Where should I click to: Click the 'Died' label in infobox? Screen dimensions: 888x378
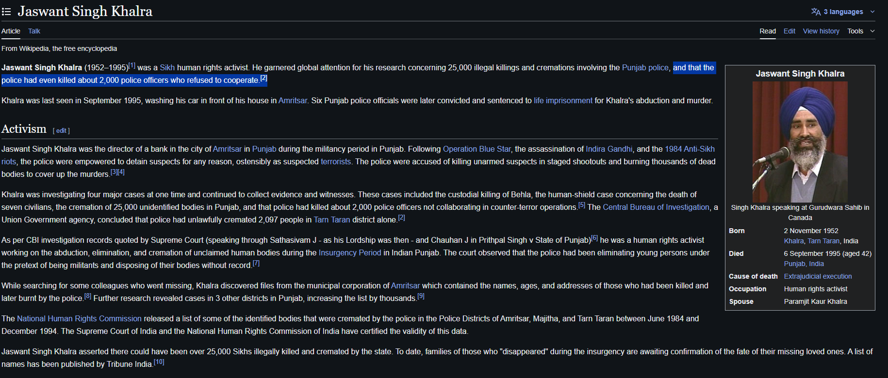coord(736,253)
